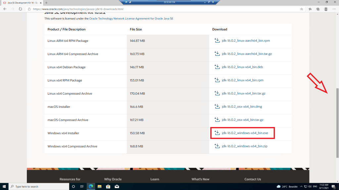Open What's New footer section
Screen dimensions: 339x190
coord(200,179)
